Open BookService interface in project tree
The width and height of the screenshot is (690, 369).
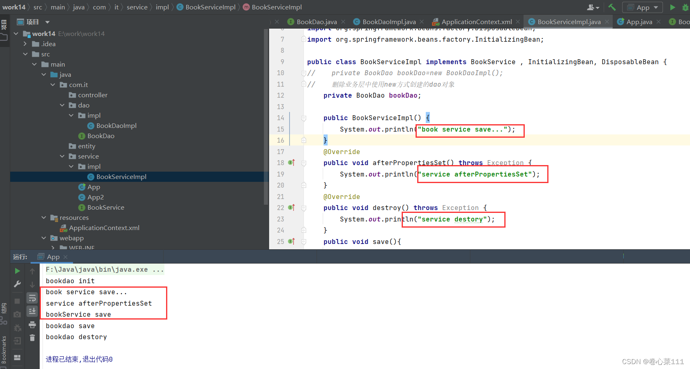[x=106, y=207]
